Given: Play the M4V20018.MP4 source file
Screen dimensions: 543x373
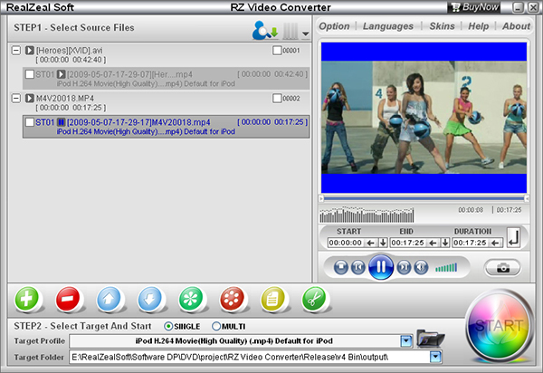Looking at the screenshot, I should (x=30, y=99).
